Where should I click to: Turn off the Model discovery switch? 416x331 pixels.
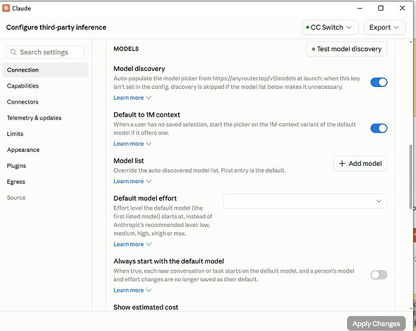[x=379, y=82]
